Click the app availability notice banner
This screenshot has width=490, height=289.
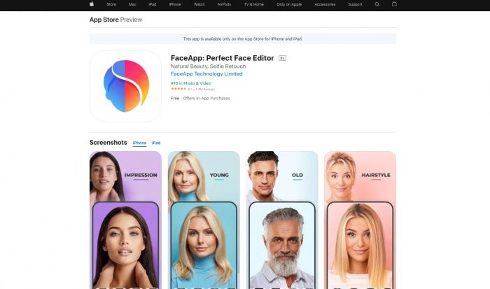[x=243, y=38]
